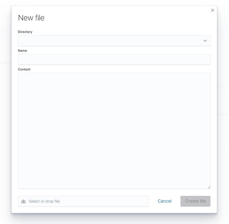Click inside the Content text area
The height and width of the screenshot is (224, 229).
click(x=114, y=130)
